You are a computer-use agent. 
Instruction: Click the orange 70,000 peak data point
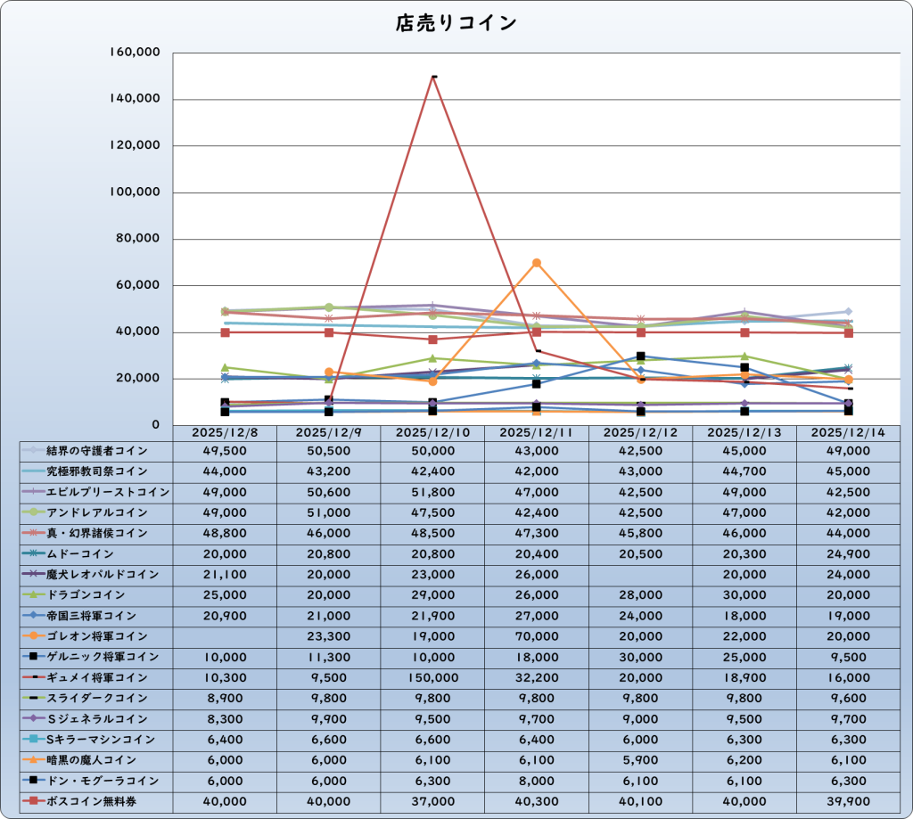(x=537, y=263)
